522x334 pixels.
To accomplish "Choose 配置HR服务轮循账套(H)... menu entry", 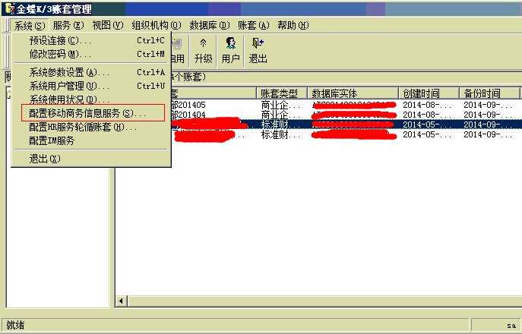I will 91,127.
